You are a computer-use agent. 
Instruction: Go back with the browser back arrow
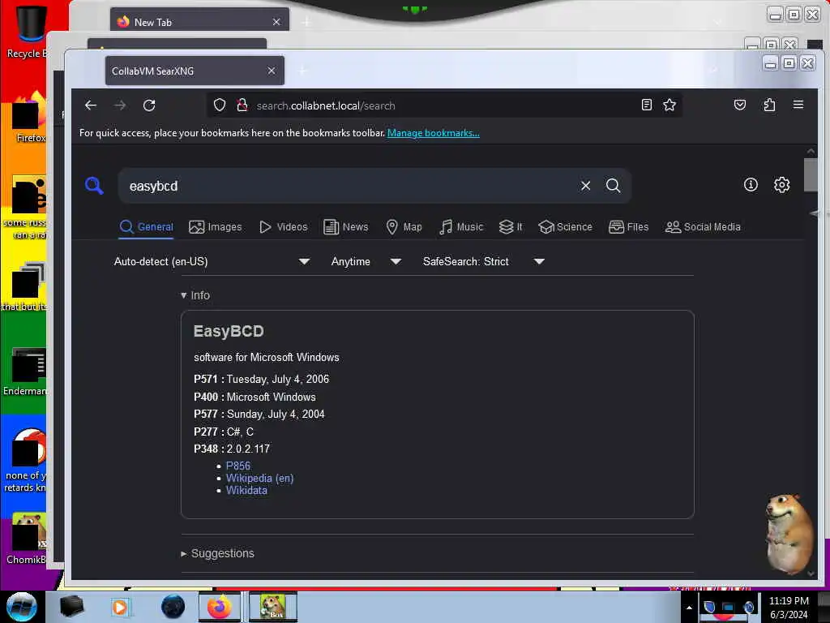(91, 105)
